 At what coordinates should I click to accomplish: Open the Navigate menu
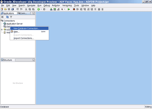pos(31,6)
